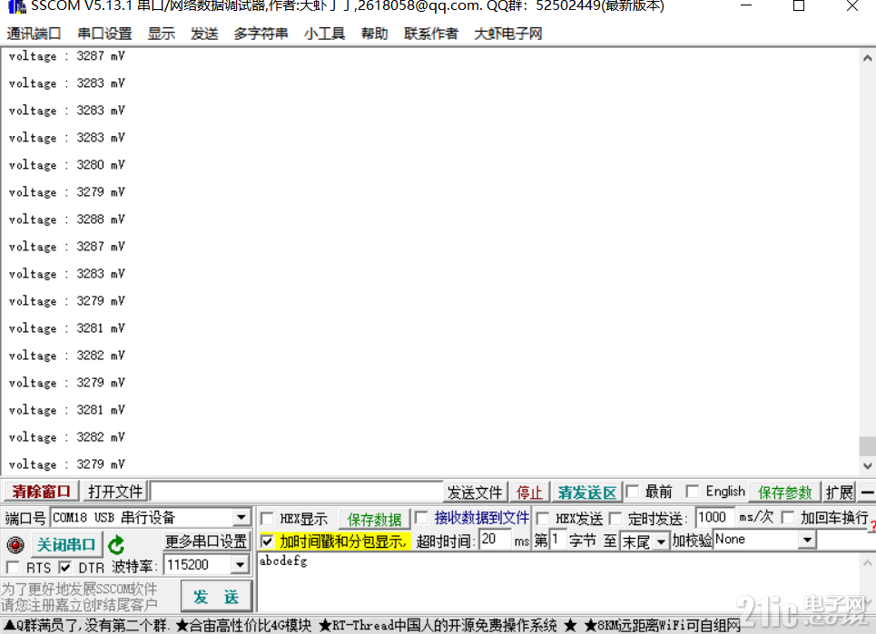Enable the HEX发送 checkbox
This screenshot has width=876, height=634.
tap(542, 519)
